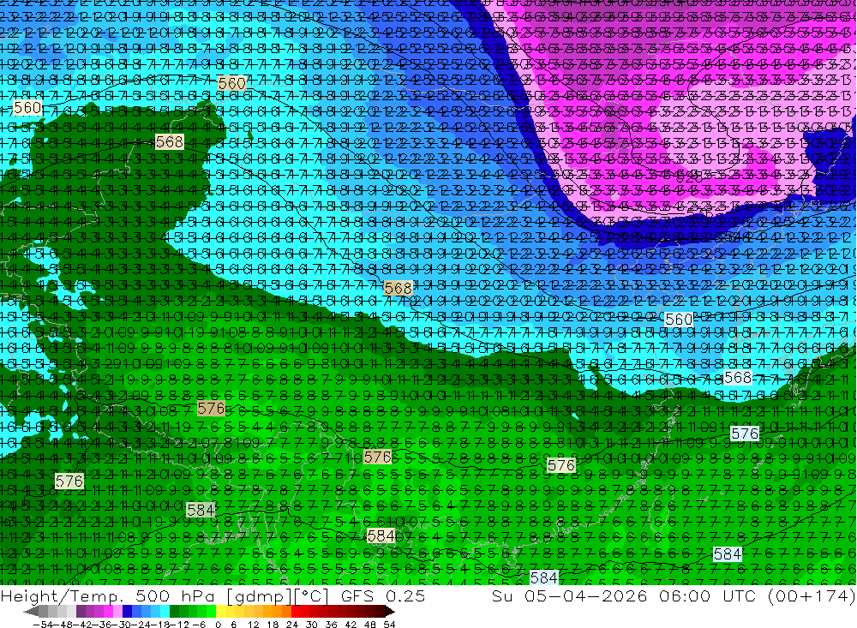Screen dimensions: 857x628
Task: Click the legend value "0"
Action: click(218, 625)
